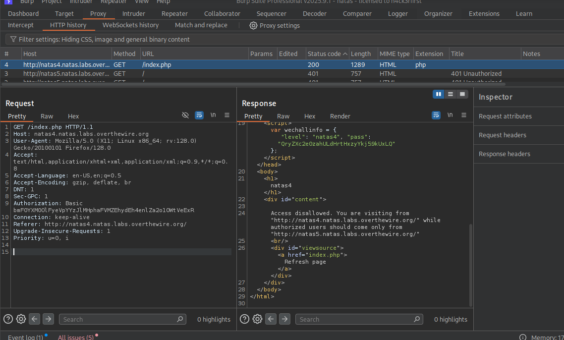Sort by Status code column arrow

(345, 54)
